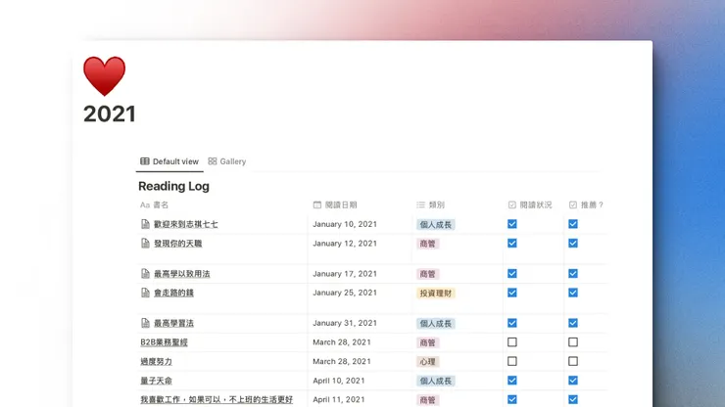The width and height of the screenshot is (725, 407).
Task: Click the 2021 page title
Action: pos(110,114)
